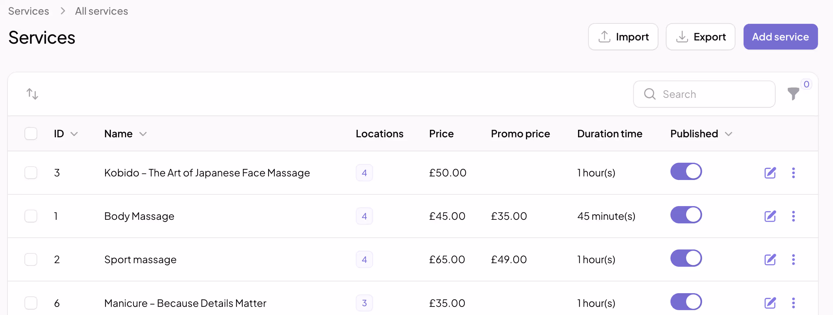Expand the Name column sort chevron
Screen dimensions: 833x315
point(143,134)
